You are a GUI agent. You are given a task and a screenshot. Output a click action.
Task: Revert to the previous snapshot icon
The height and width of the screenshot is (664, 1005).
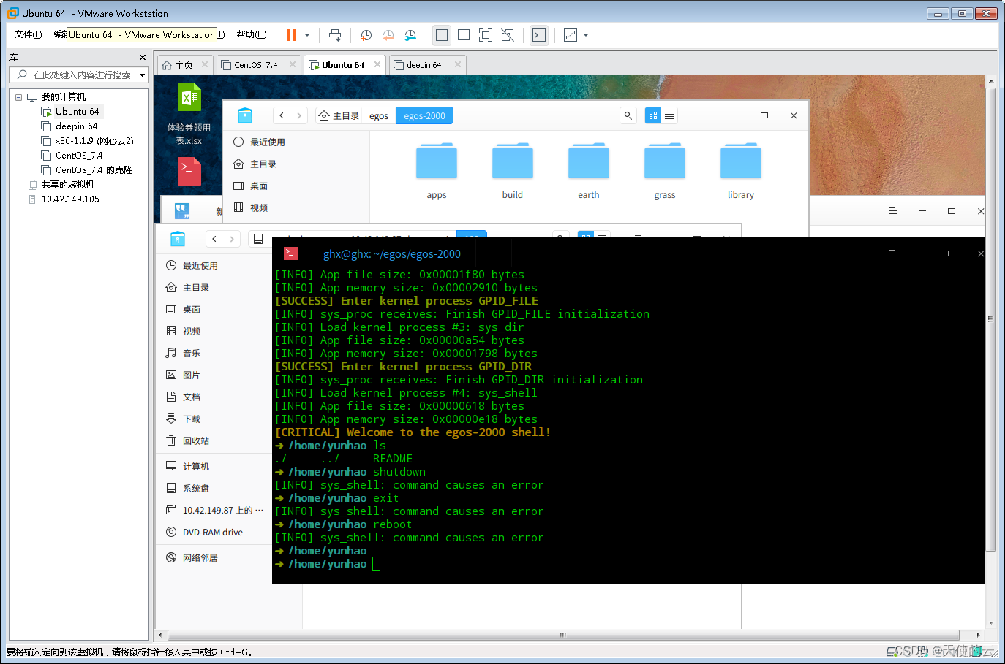coord(388,35)
